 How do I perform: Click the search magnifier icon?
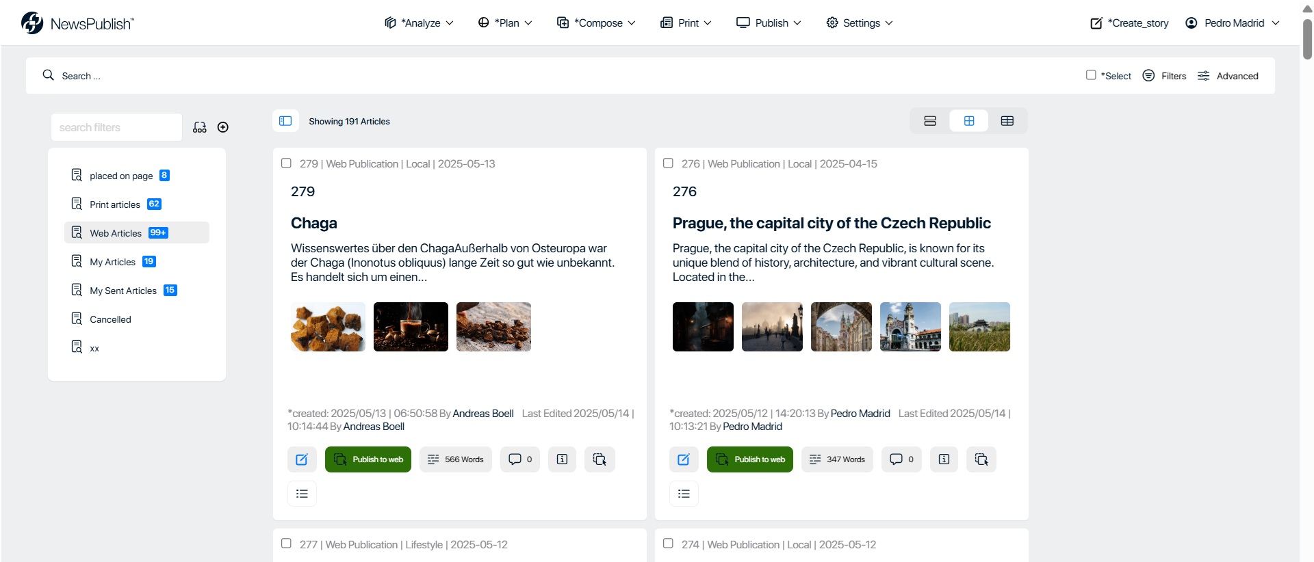click(x=48, y=75)
